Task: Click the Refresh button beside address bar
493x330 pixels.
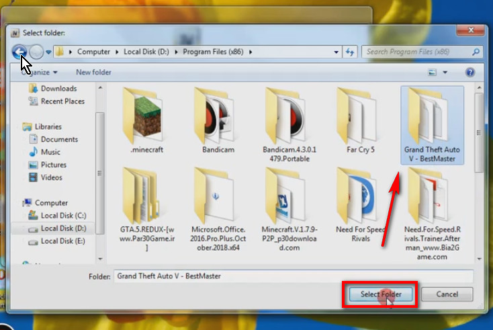Action: pos(350,52)
